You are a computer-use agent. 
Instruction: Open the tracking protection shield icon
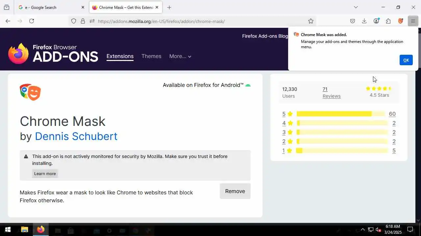tap(74, 21)
